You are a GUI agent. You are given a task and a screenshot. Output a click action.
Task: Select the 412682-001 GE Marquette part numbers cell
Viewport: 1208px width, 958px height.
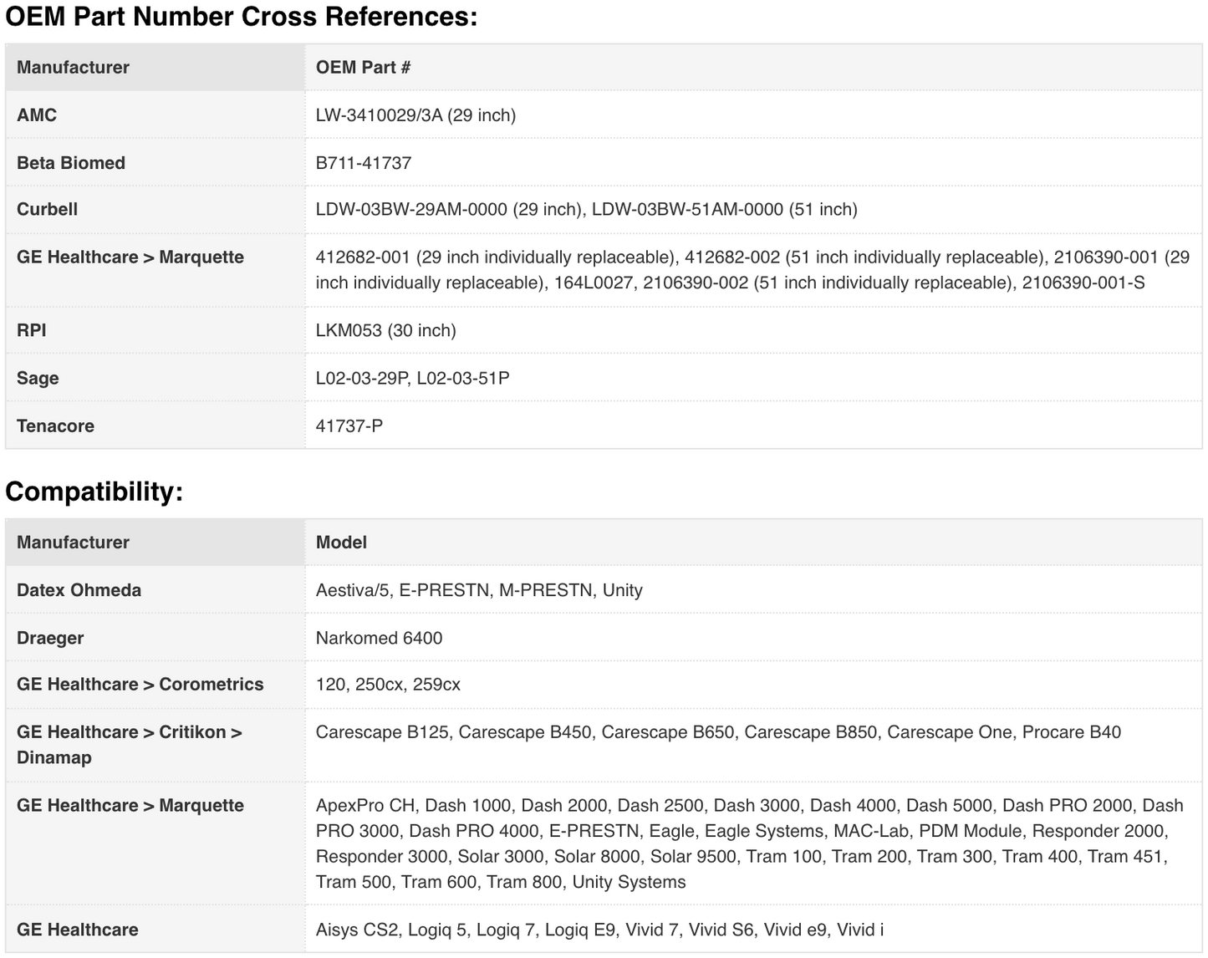pos(753,270)
